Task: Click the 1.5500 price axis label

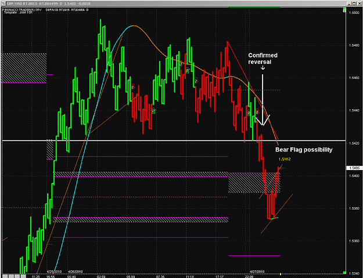Action: (354, 13)
